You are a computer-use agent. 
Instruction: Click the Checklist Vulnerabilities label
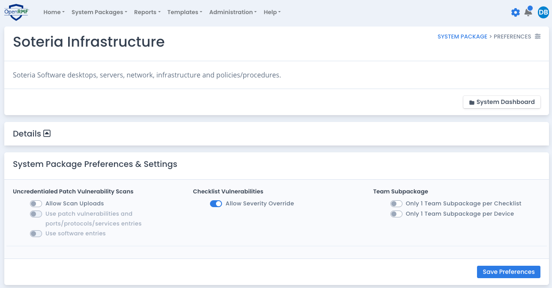(228, 191)
